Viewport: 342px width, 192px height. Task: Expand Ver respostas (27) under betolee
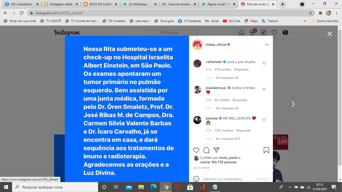point(228,139)
